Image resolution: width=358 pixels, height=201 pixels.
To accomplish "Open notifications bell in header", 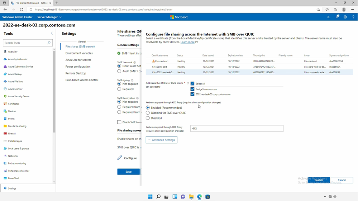I will coord(337,17).
